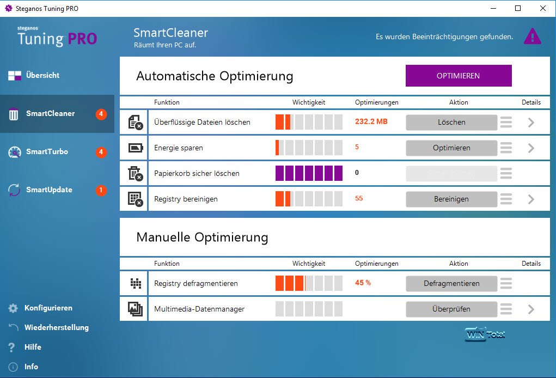
Task: Open options menu lines for Energie sparen
Action: (x=506, y=148)
